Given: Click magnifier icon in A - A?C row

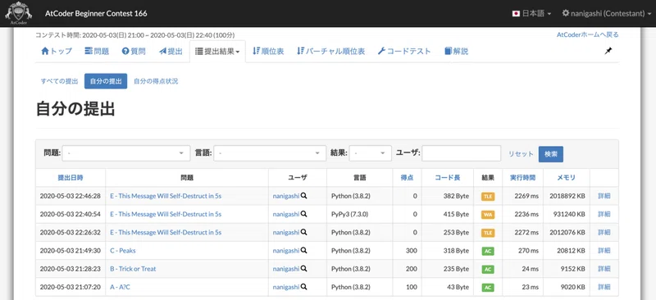Looking at the screenshot, I should click(x=303, y=287).
